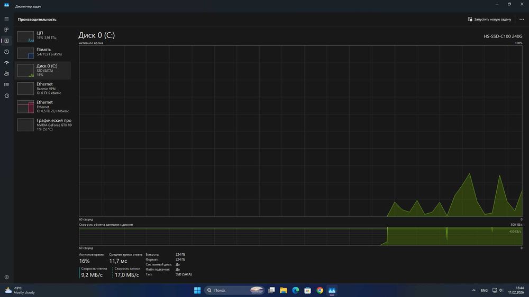Go to the Processes page icon
529x297 pixels.
pos(6,30)
